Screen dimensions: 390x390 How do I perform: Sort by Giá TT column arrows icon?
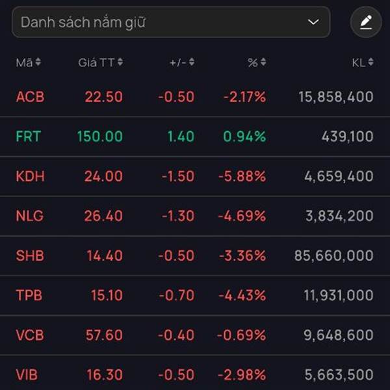[x=120, y=62]
